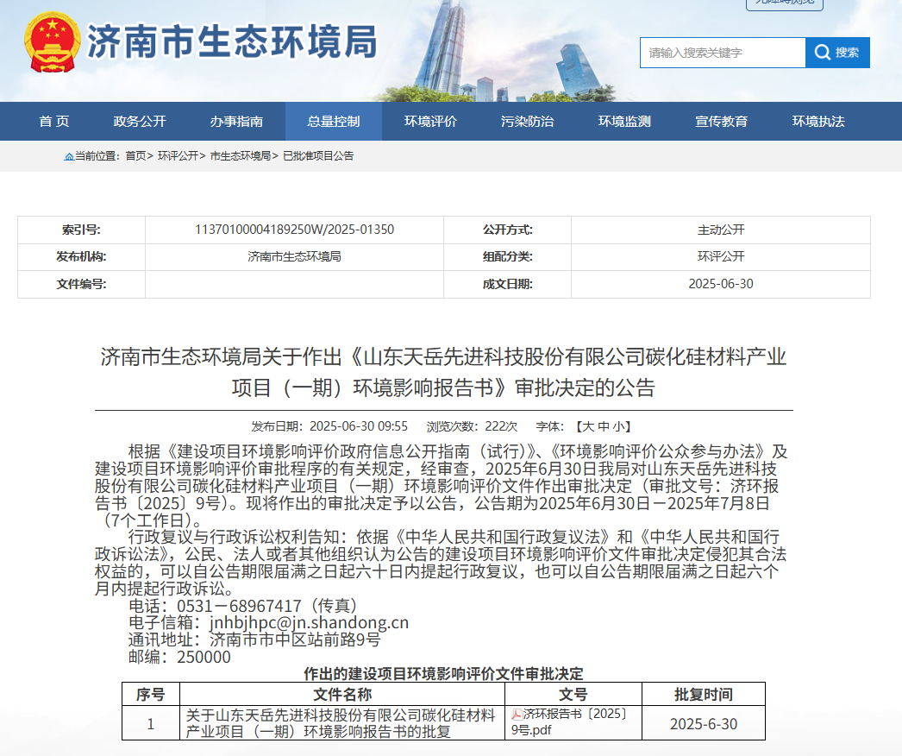Click the 序号 column header
This screenshot has height=756, width=902.
click(x=151, y=695)
